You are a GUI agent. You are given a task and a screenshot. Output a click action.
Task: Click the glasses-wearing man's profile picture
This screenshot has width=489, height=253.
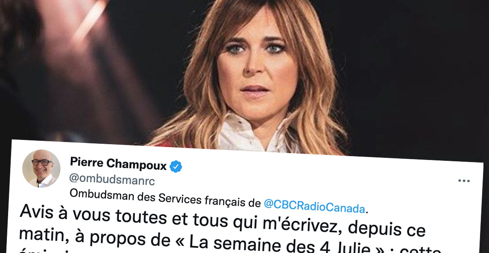click(41, 169)
